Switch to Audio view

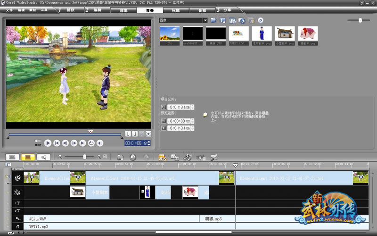point(43,157)
